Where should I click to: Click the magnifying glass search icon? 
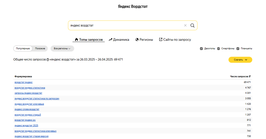click(192, 25)
